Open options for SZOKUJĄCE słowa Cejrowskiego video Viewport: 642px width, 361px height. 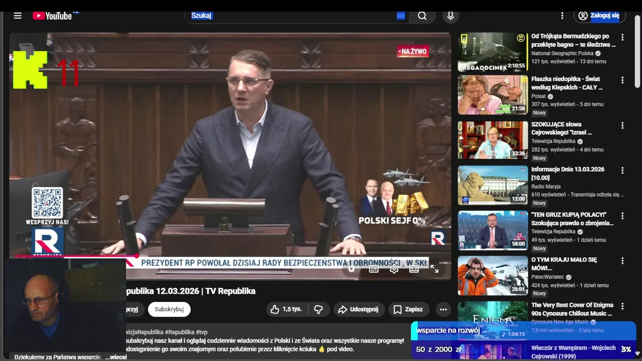click(x=622, y=125)
